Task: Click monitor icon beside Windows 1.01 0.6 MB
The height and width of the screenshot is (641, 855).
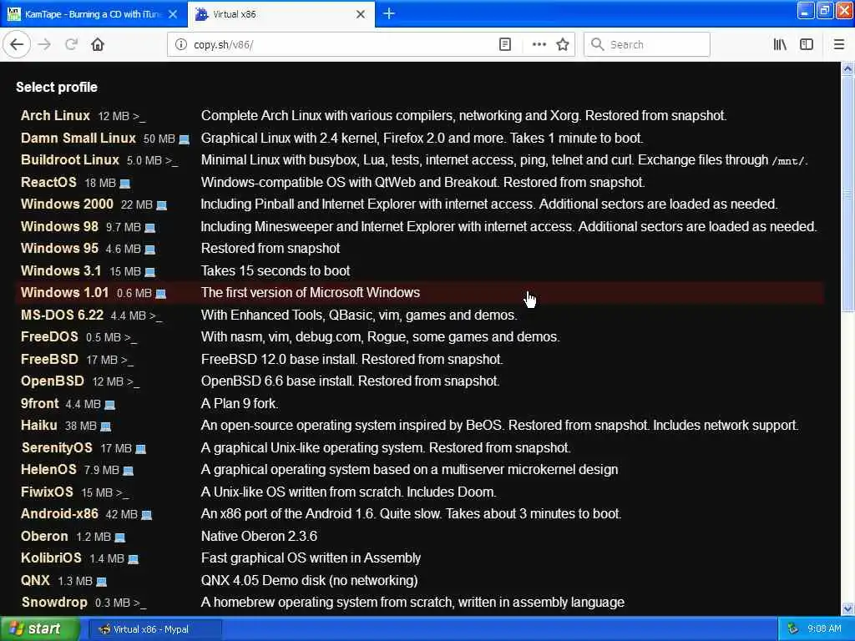Action: [x=161, y=295]
